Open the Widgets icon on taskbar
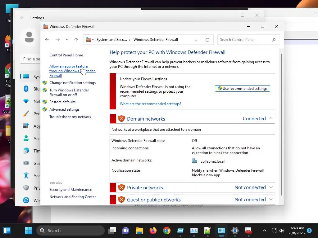 (7, 231)
